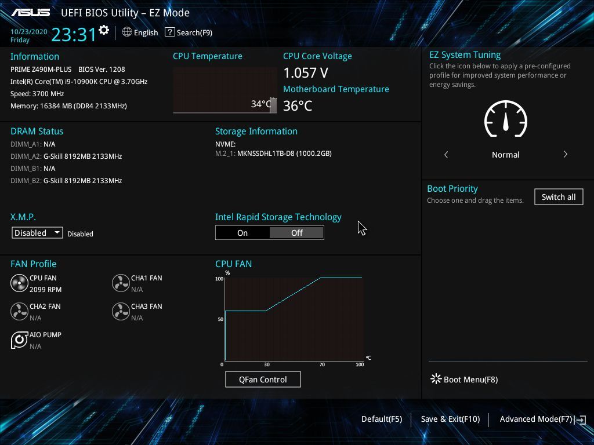Click the date 10/23/2020
Viewport: 594px width, 445px height.
click(x=29, y=32)
